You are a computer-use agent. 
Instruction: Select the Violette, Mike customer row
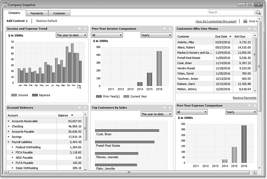coord(214,42)
